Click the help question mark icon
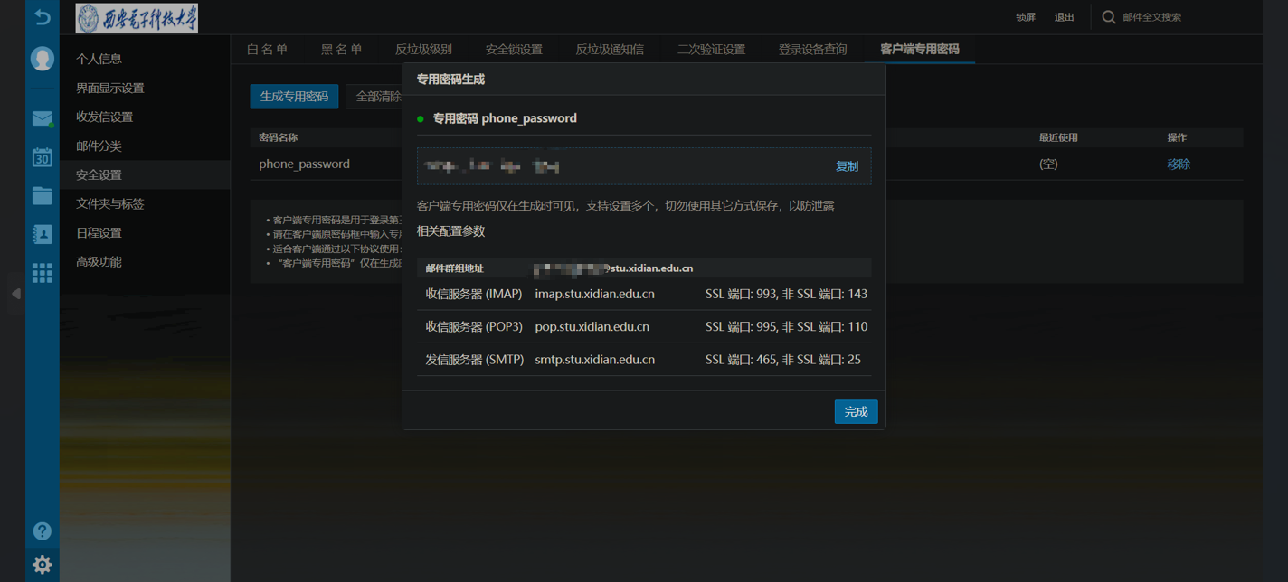The width and height of the screenshot is (1288, 582). coord(42,531)
